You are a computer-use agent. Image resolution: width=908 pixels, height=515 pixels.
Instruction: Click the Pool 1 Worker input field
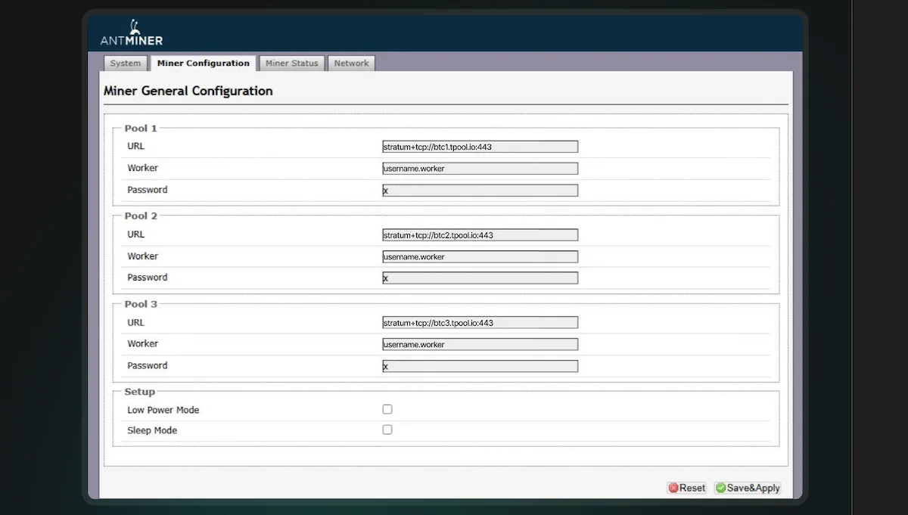pyautogui.click(x=480, y=169)
